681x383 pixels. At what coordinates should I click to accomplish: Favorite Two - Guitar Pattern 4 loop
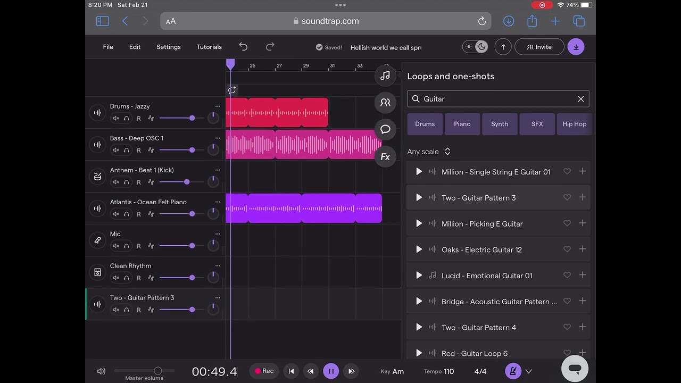coord(567,327)
